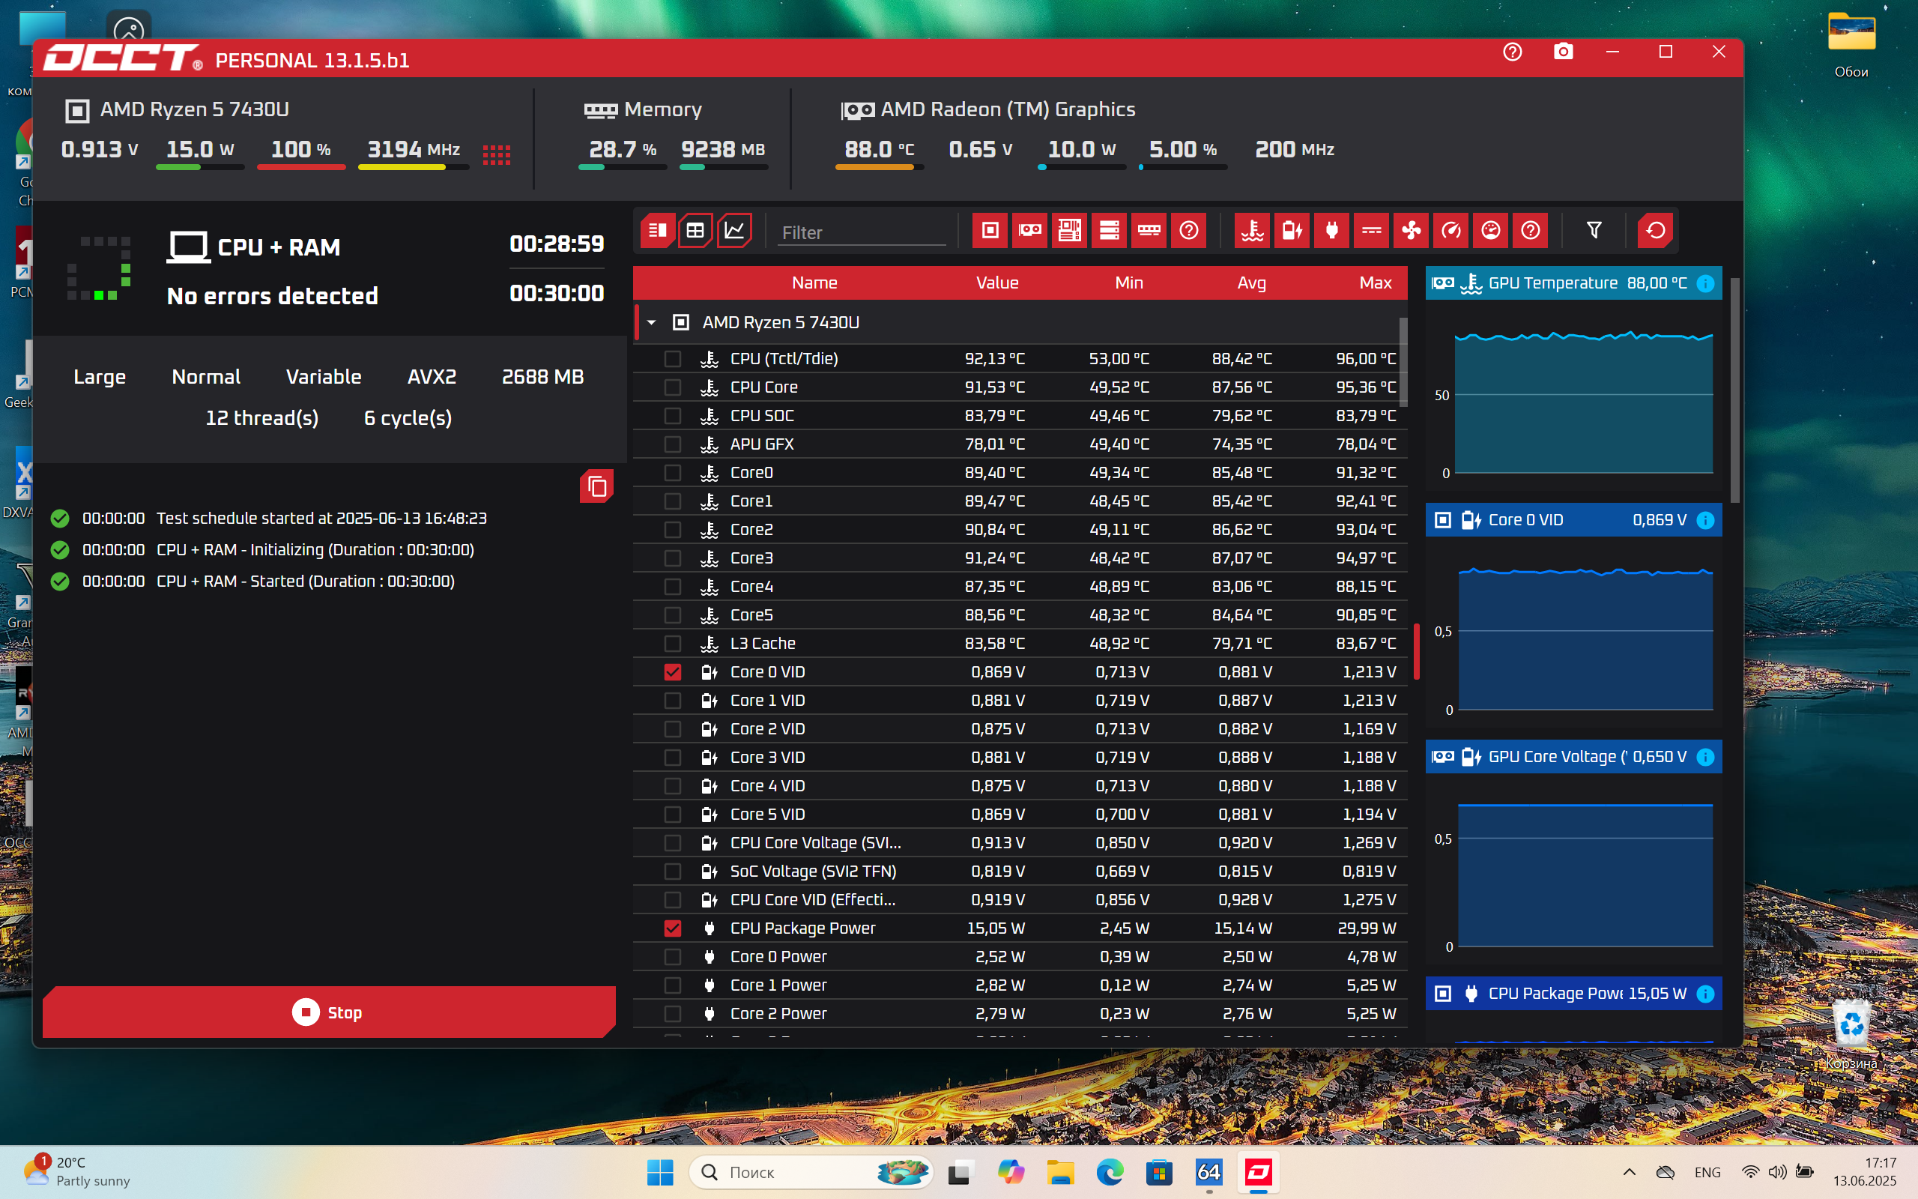Viewport: 1918px width, 1199px height.
Task: Toggle the fan sensors filter icon
Action: [x=1412, y=231]
